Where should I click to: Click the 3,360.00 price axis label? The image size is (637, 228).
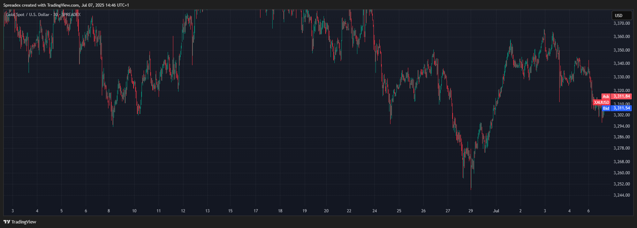622,37
